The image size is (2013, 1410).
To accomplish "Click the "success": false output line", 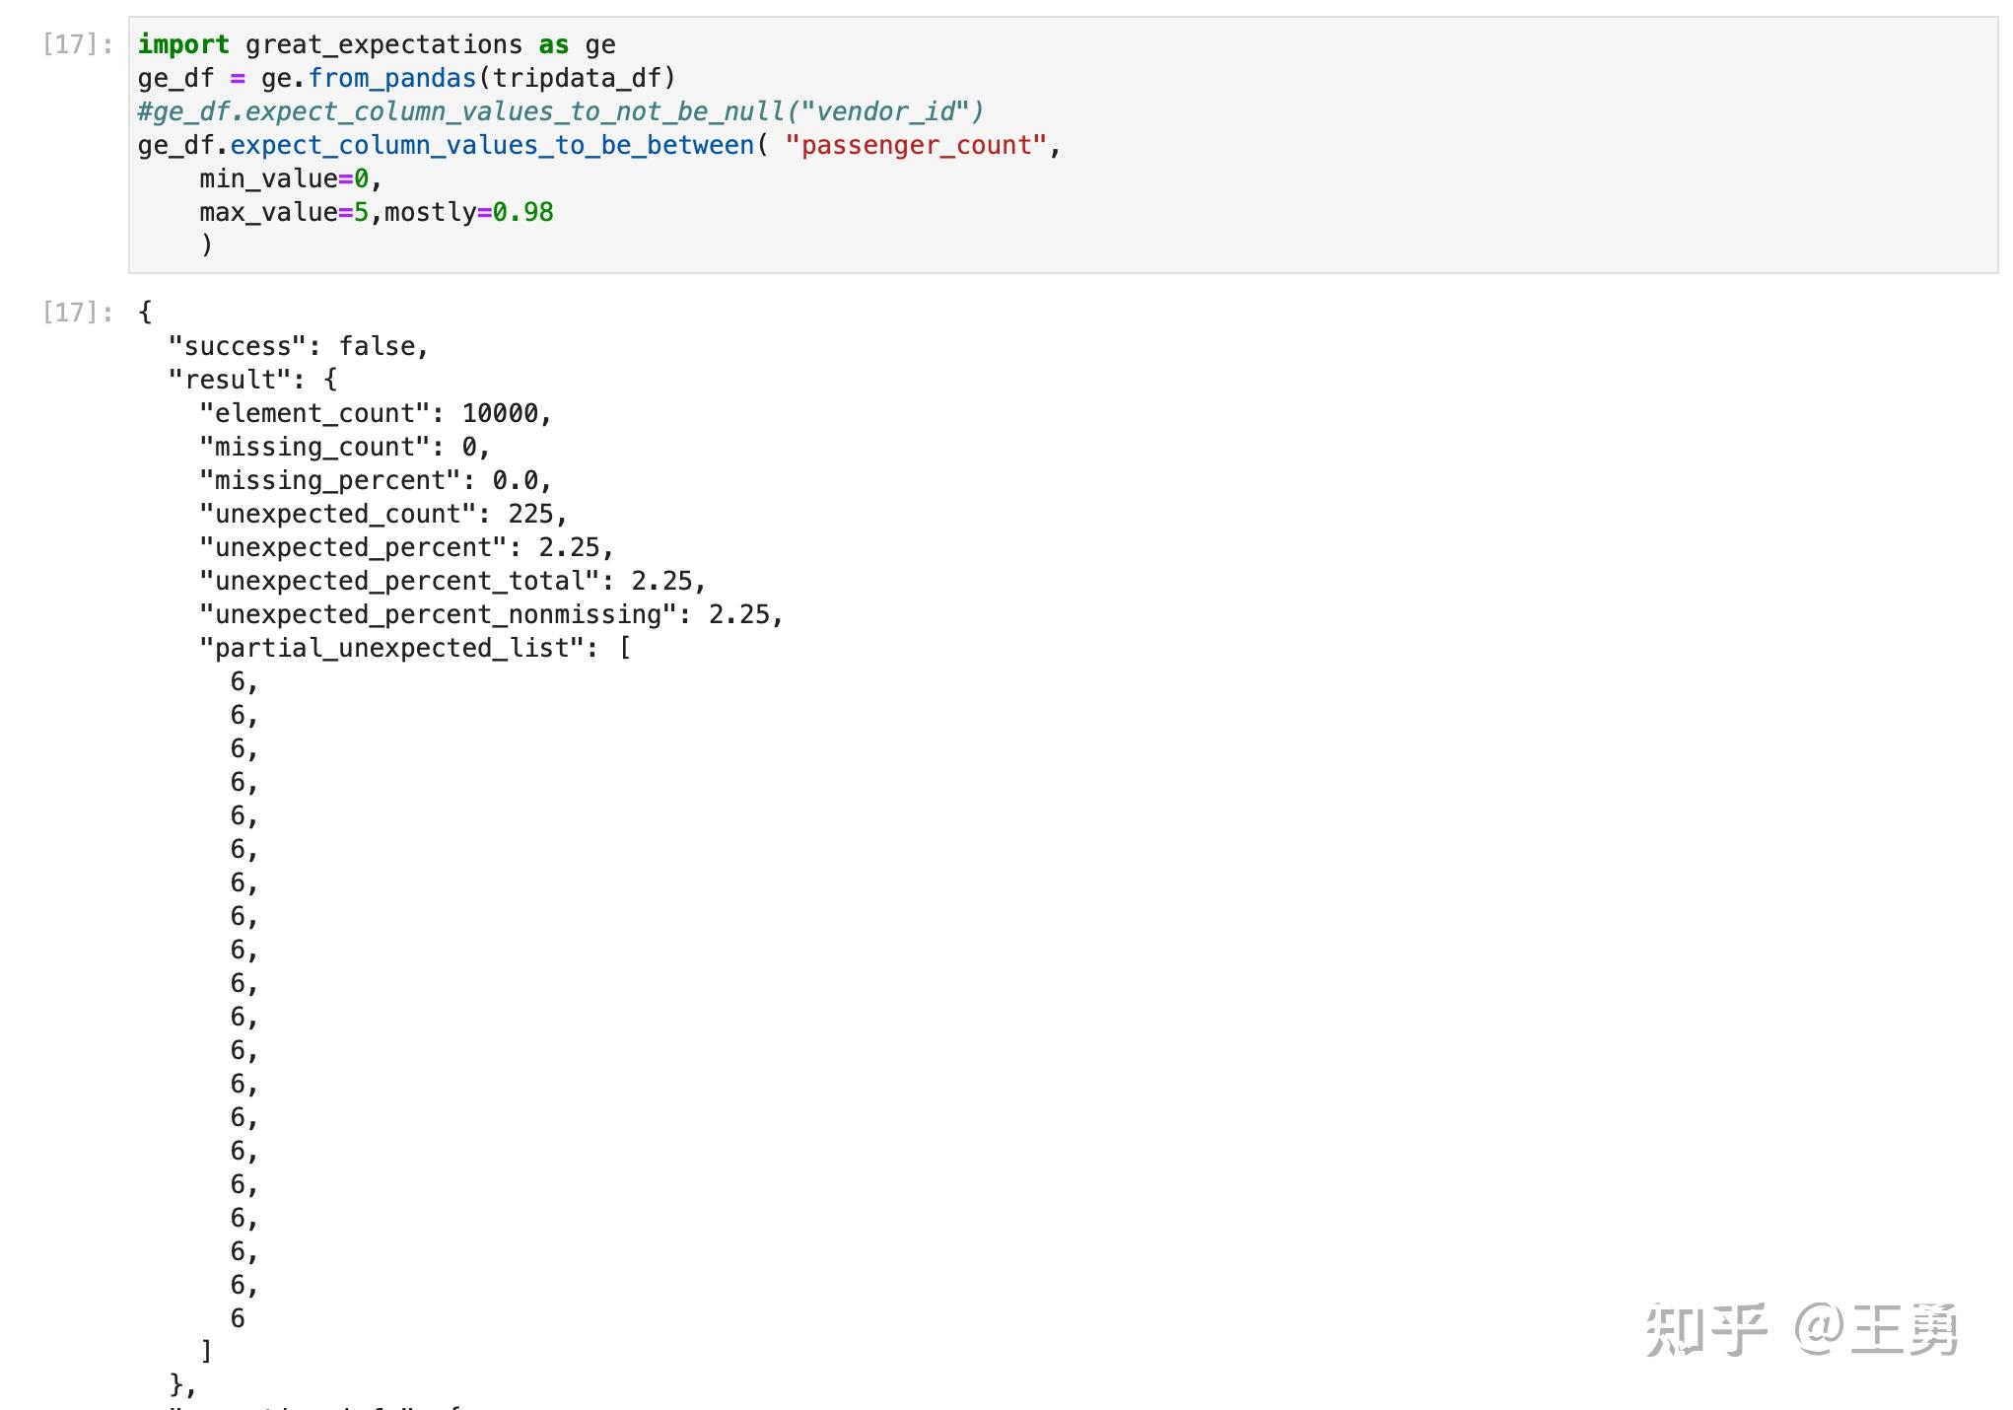I will click(x=298, y=346).
